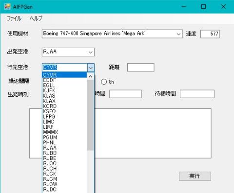Open the ファイル menu
The image size is (234, 193).
tap(14, 18)
